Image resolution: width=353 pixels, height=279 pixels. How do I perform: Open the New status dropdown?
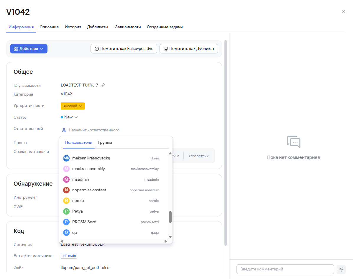tap(69, 117)
